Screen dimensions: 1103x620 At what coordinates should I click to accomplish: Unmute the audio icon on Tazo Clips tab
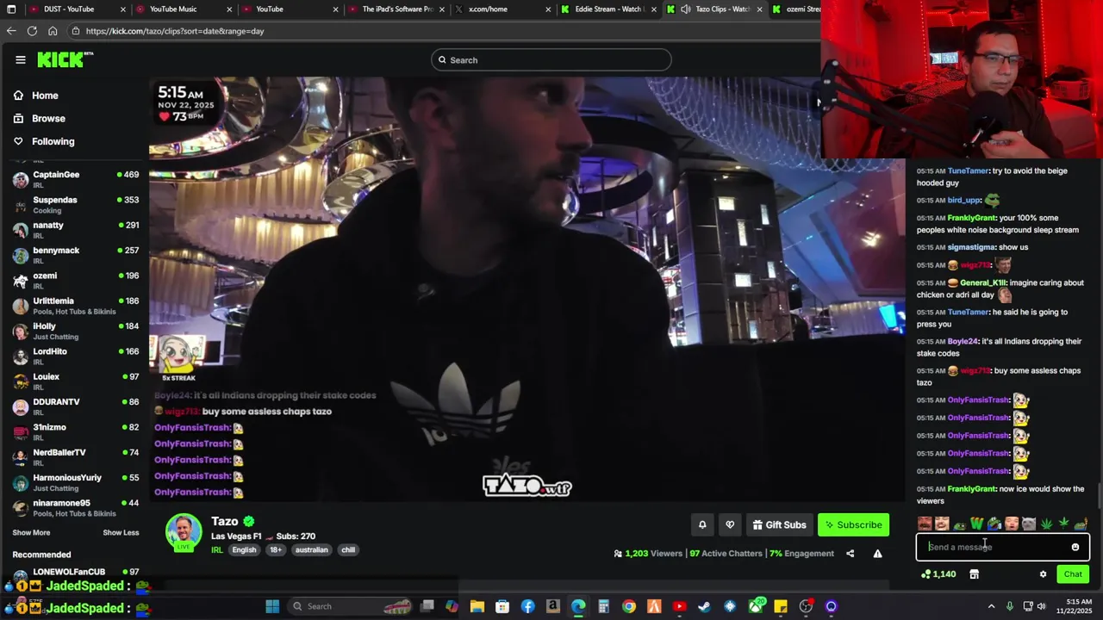click(685, 9)
